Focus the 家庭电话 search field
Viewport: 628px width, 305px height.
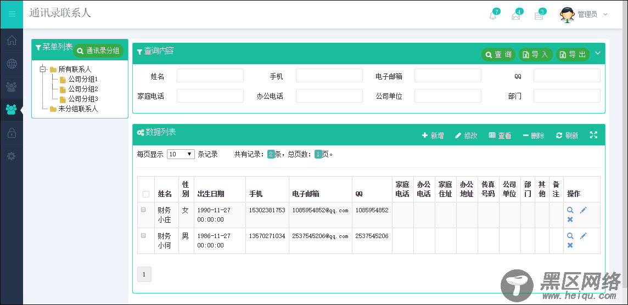210,95
